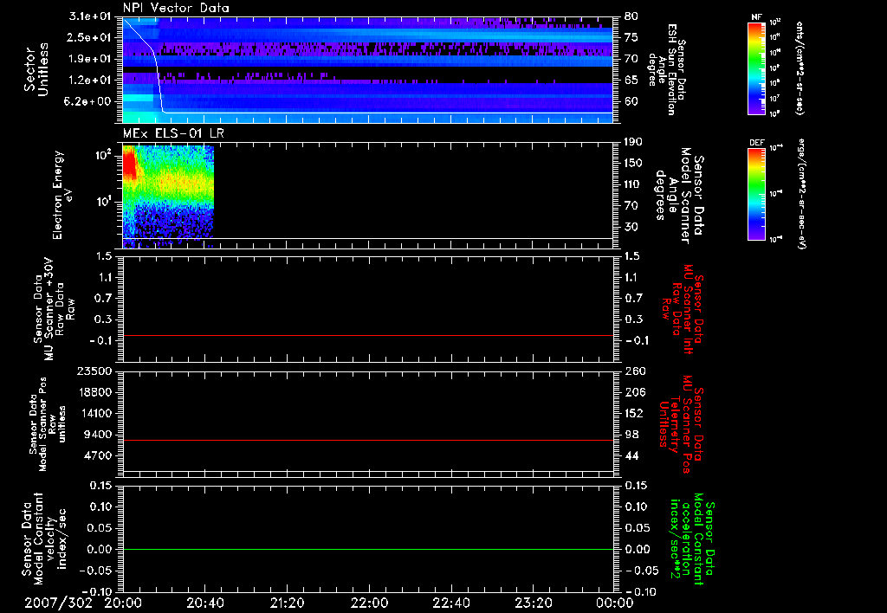Viewport: 887px width, 613px height.
Task: Click the 65 degree elevation tick
Action: point(631,81)
